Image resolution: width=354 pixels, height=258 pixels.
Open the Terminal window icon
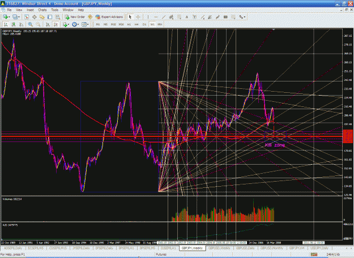point(50,17)
